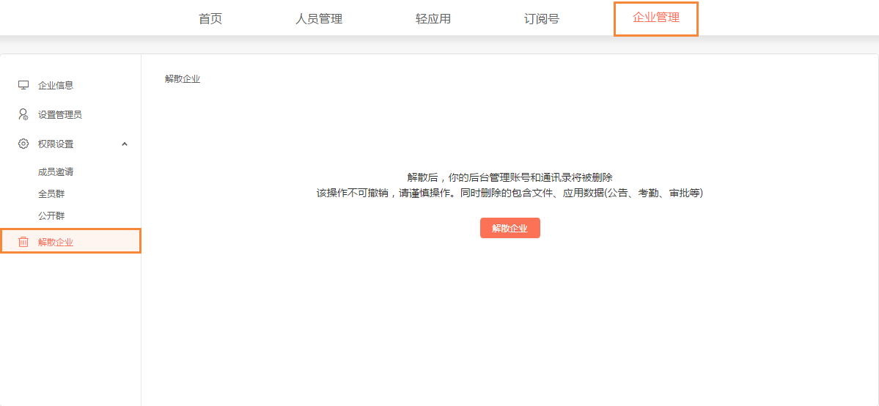Click the trash can icon beside 解散企业

(23, 242)
